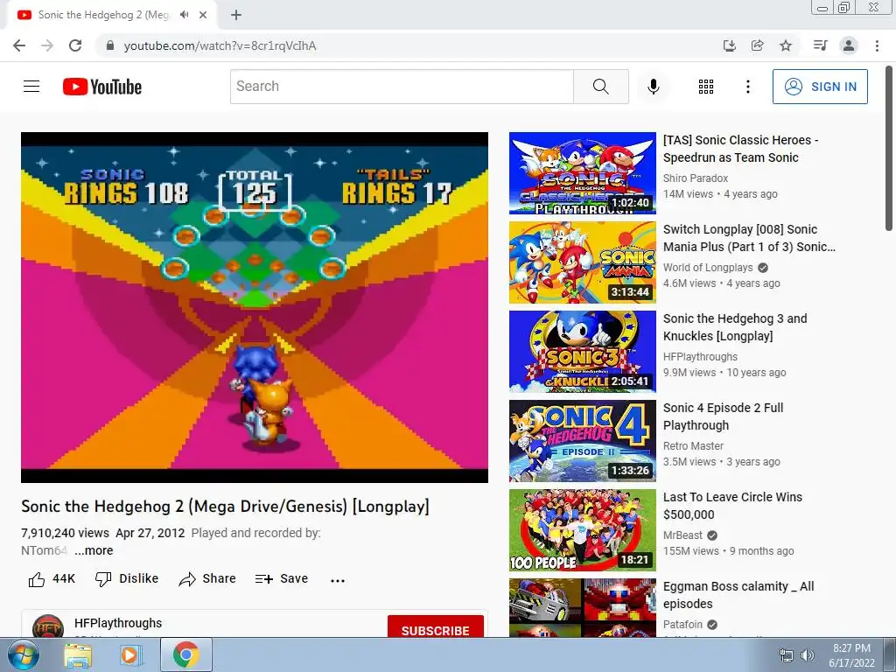The image size is (896, 672).
Task: Open Last To Leave Circle thumbnail
Action: [582, 529]
